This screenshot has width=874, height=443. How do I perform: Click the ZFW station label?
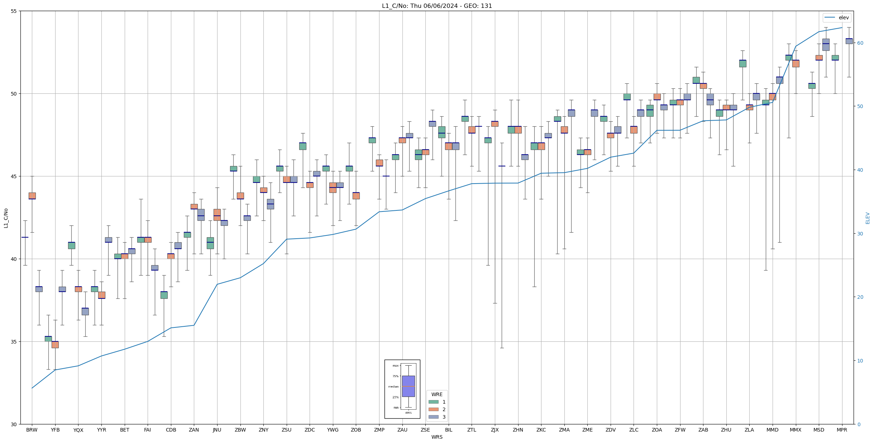[x=680, y=430]
